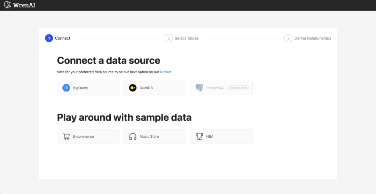Viewport: 376px width, 194px height.
Task: Click the WrenAI bird logo icon
Action: (x=7, y=5)
